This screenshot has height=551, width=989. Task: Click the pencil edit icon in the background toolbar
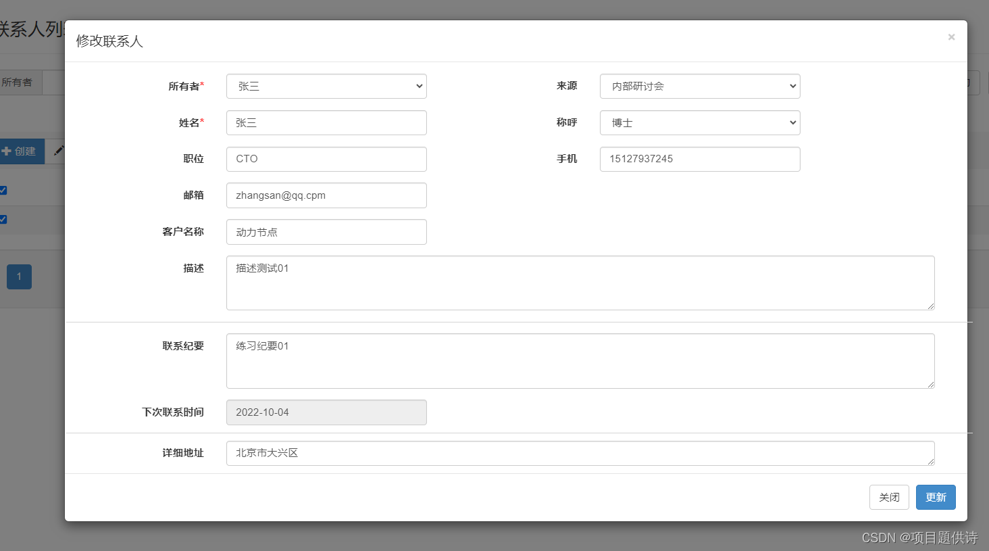pos(58,151)
